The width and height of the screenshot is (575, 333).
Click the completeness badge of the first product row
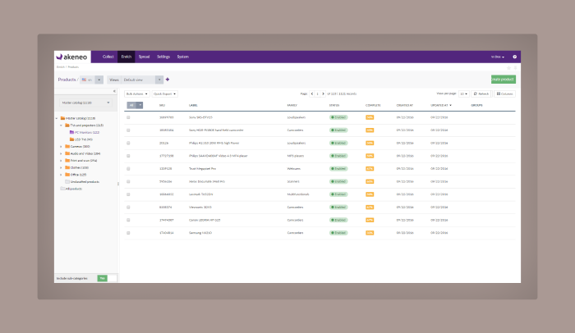(370, 117)
